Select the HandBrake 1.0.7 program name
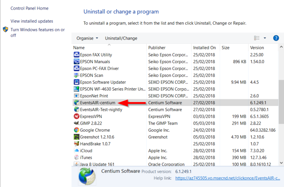Viewport: 284px width, 187px height. [x=95, y=144]
